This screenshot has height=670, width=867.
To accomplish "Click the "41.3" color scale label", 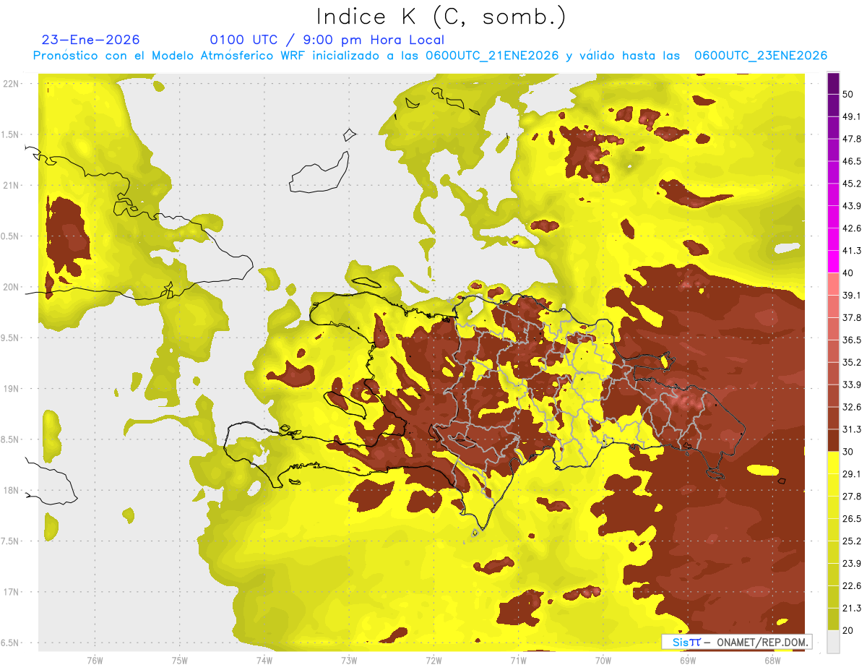I will (x=852, y=251).
